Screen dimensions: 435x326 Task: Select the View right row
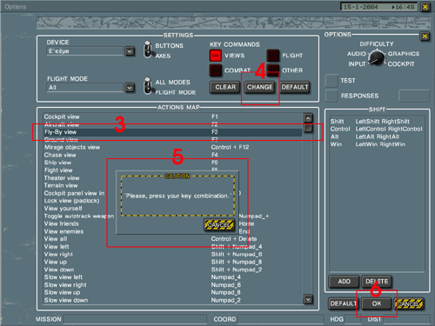(x=172, y=255)
